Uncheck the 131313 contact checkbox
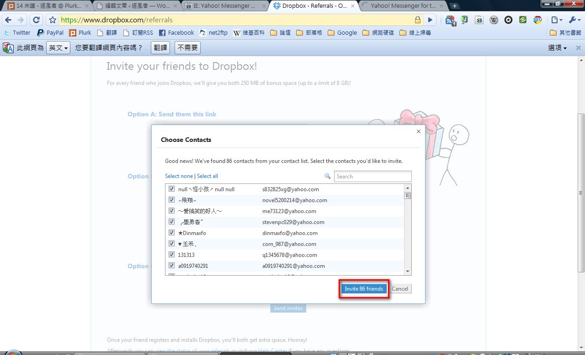Screen dimensions: 585x355 (x=171, y=255)
